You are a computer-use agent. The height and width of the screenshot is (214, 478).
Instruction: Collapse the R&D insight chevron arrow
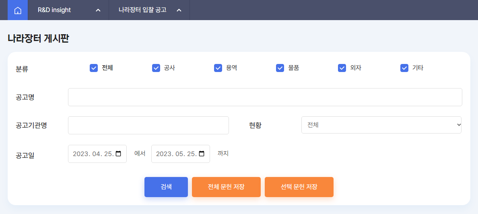98,10
